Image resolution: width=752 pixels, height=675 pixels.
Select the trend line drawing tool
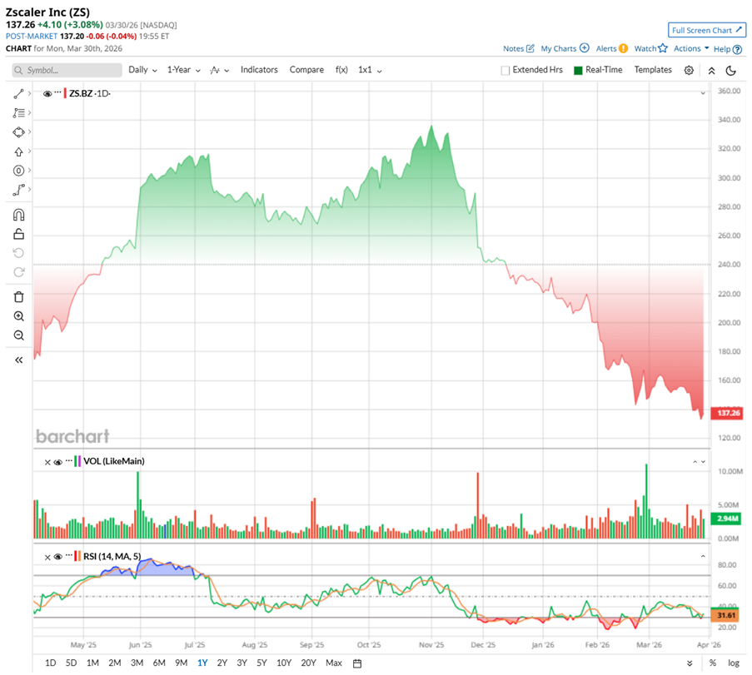(x=18, y=94)
